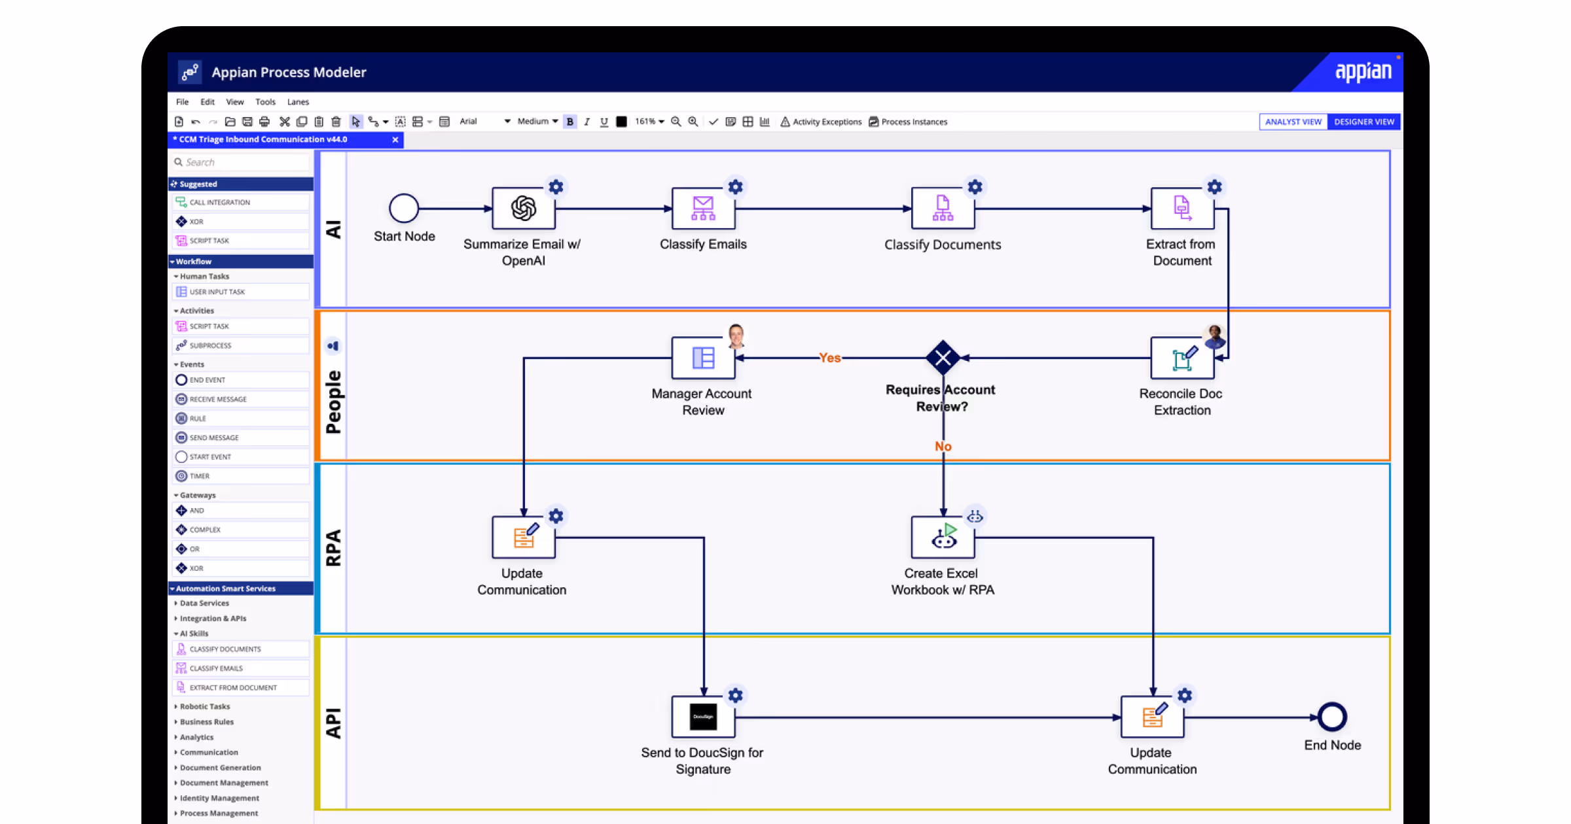Click the validate checkmark icon
1571x824 pixels.
(x=713, y=122)
